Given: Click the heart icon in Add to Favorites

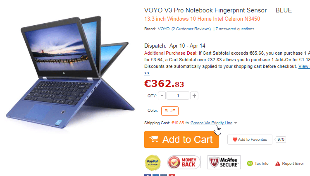Looking at the screenshot, I should [235, 140].
